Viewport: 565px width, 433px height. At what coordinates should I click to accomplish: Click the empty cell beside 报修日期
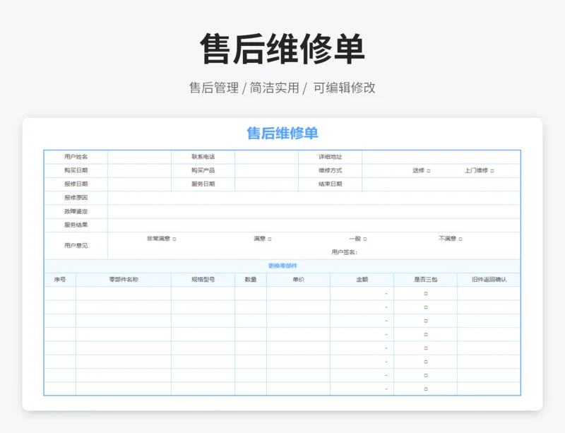point(139,184)
